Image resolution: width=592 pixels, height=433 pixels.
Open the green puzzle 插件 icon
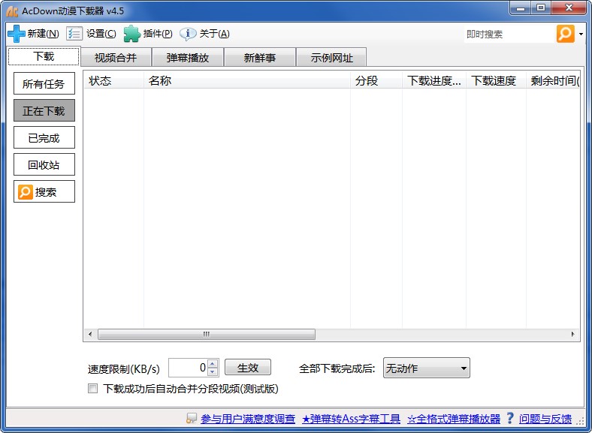point(131,34)
